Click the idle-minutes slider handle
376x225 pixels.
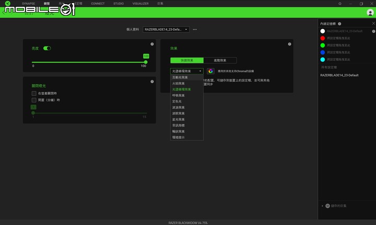[x=33, y=113]
